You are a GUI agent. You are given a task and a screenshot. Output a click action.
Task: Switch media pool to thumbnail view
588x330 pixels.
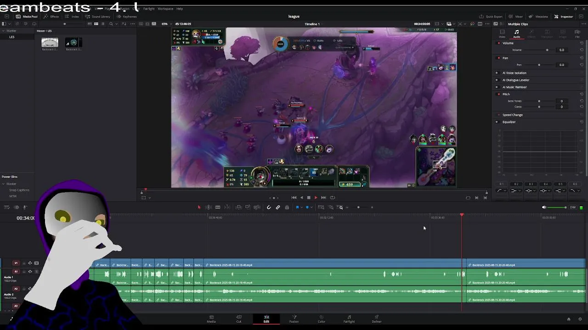(96, 24)
